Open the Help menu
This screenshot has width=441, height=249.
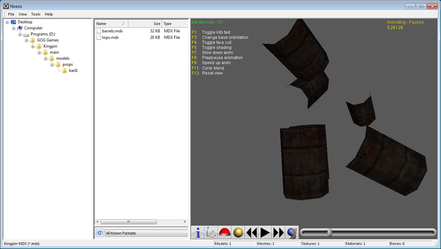(x=49, y=14)
